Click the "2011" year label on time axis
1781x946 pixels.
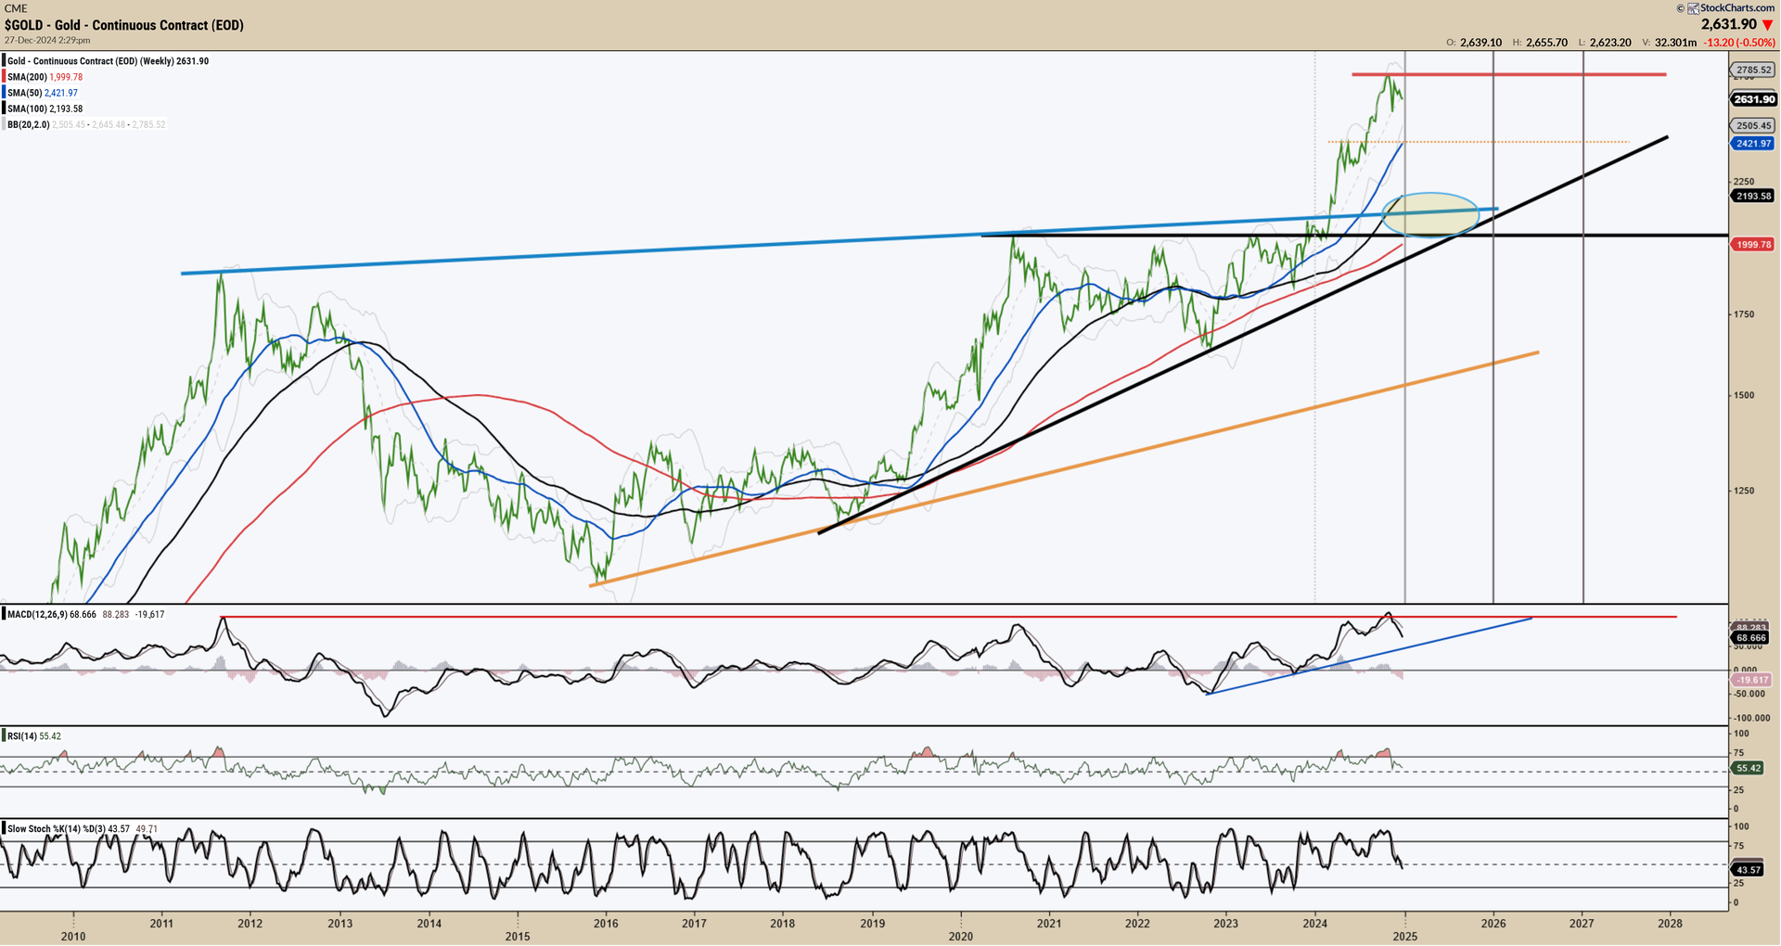pyautogui.click(x=161, y=924)
